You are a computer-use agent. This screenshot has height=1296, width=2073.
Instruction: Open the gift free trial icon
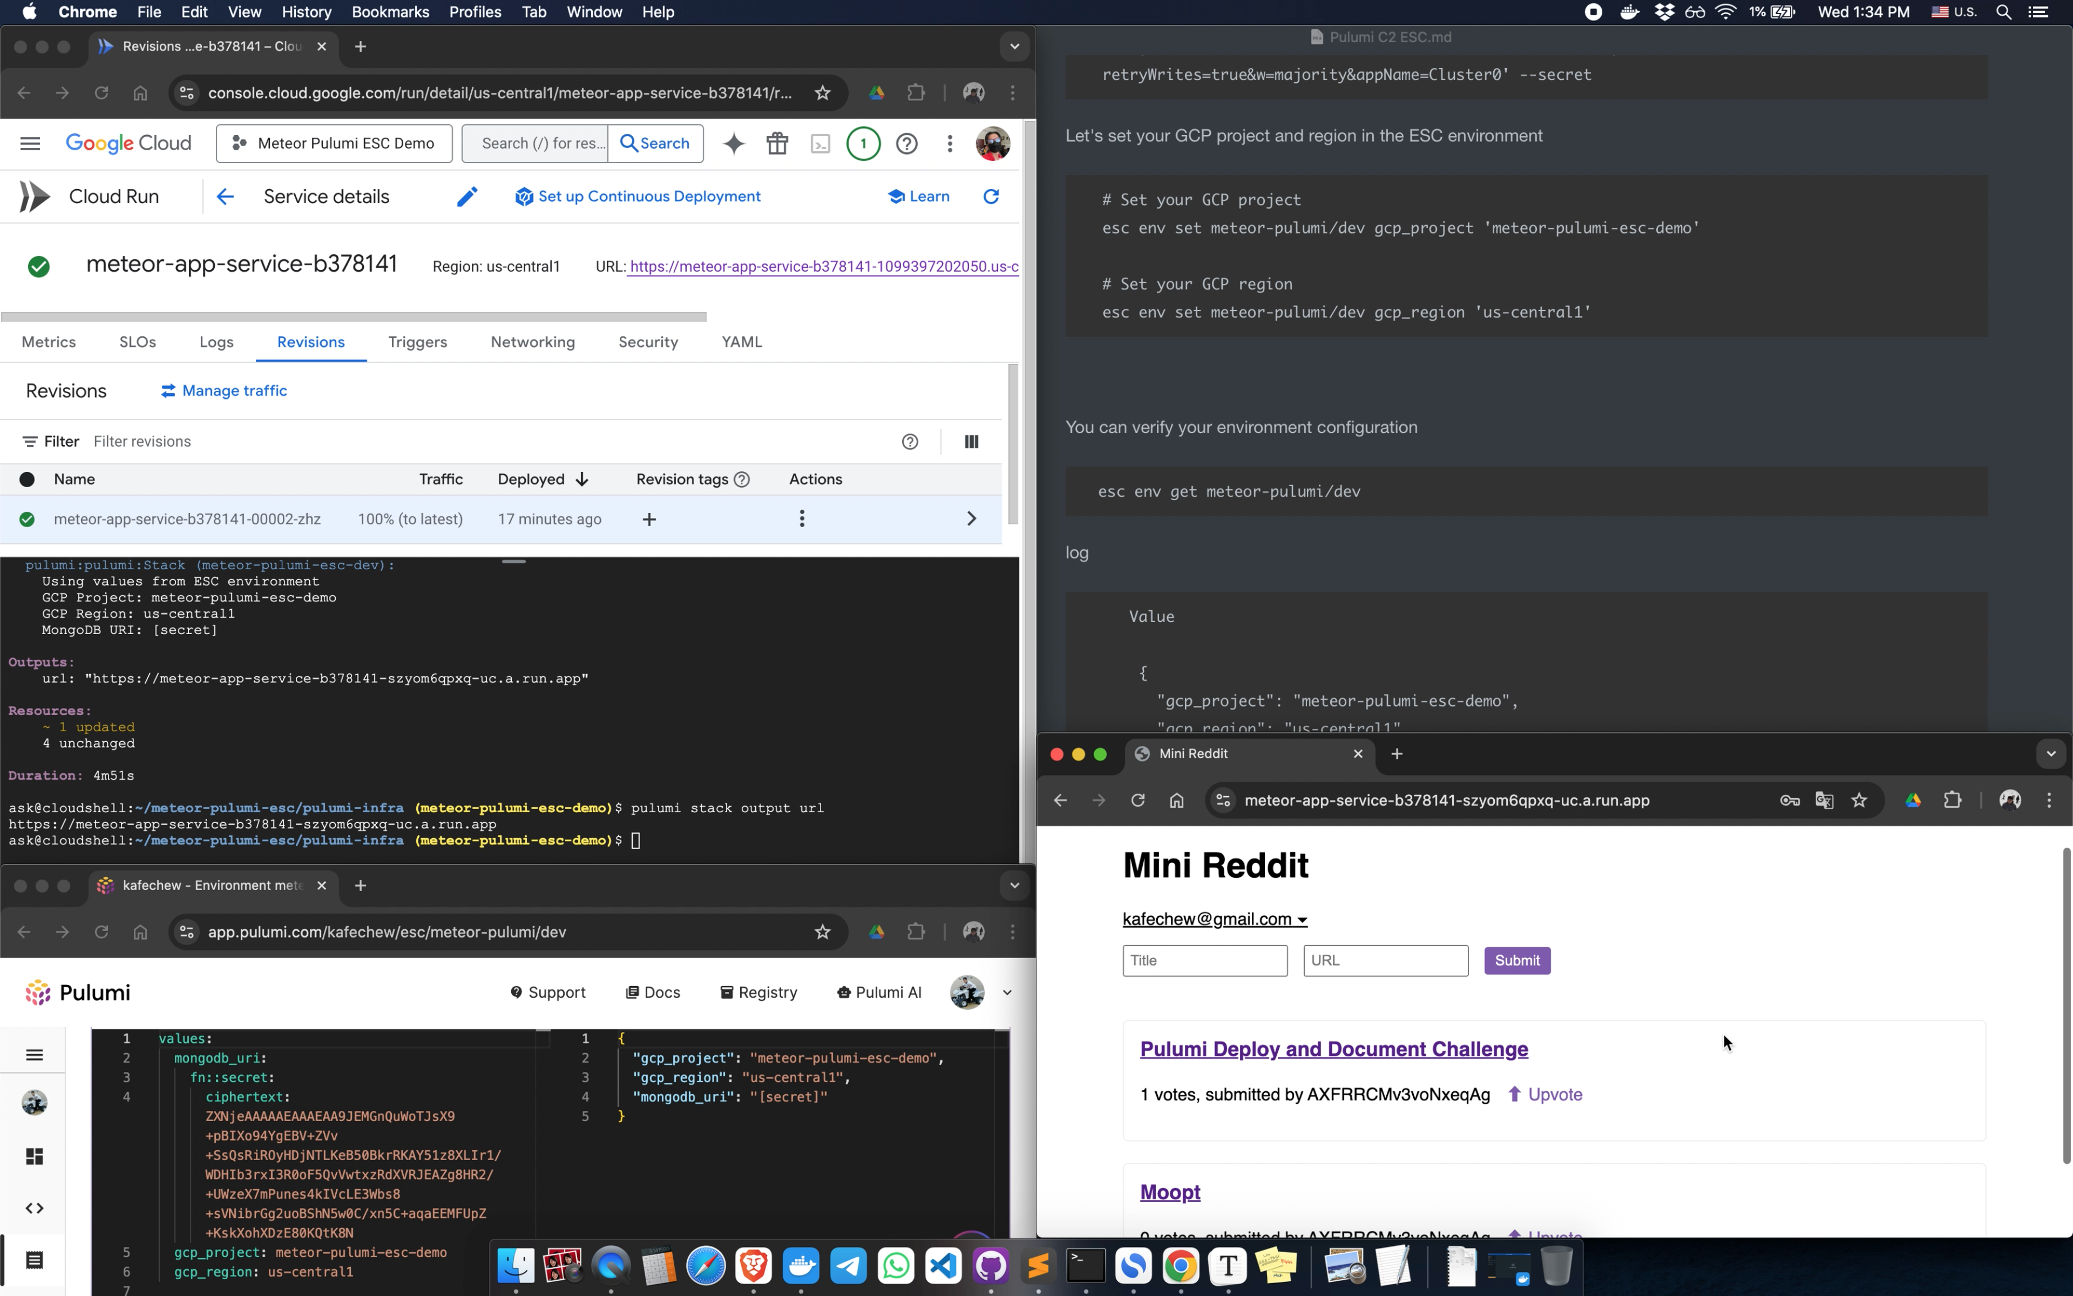click(x=777, y=144)
